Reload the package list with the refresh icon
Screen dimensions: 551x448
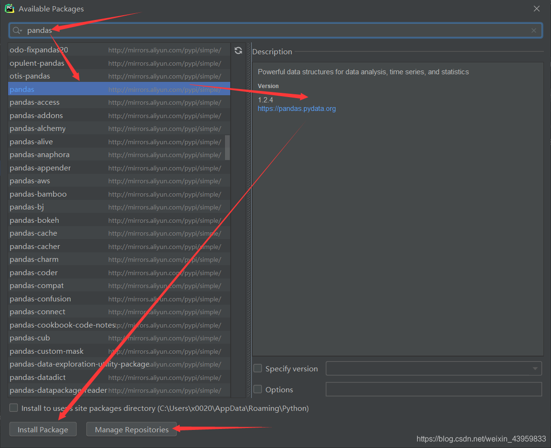[238, 50]
